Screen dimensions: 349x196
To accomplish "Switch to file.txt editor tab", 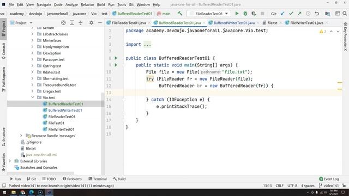I will click(272, 23).
